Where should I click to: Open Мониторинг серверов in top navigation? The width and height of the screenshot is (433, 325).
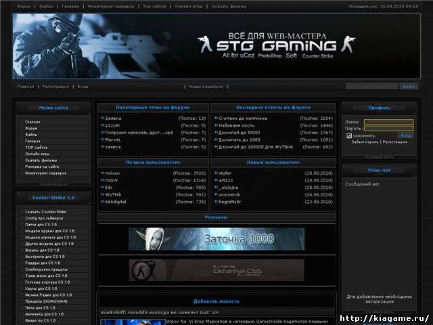point(111,6)
